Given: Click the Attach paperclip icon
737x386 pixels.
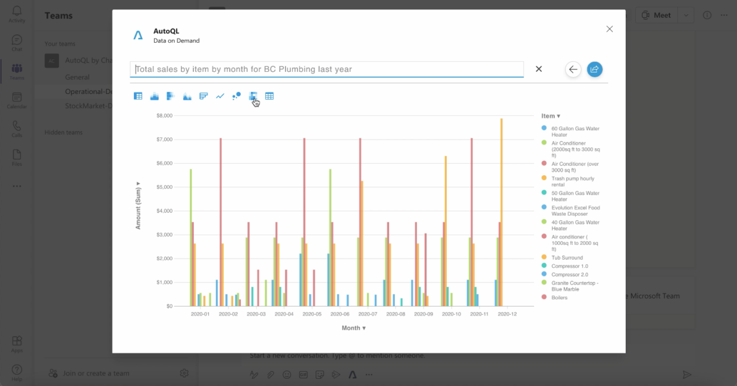Looking at the screenshot, I should click(271, 375).
